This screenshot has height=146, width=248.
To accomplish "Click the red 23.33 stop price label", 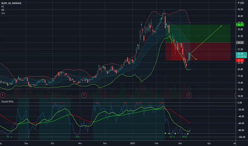I will [240, 61].
